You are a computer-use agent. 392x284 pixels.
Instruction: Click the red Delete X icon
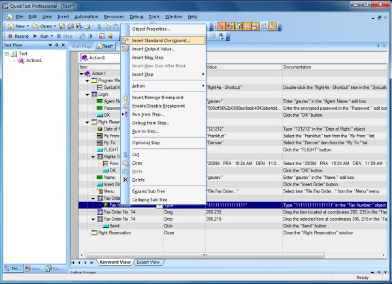coord(125,180)
